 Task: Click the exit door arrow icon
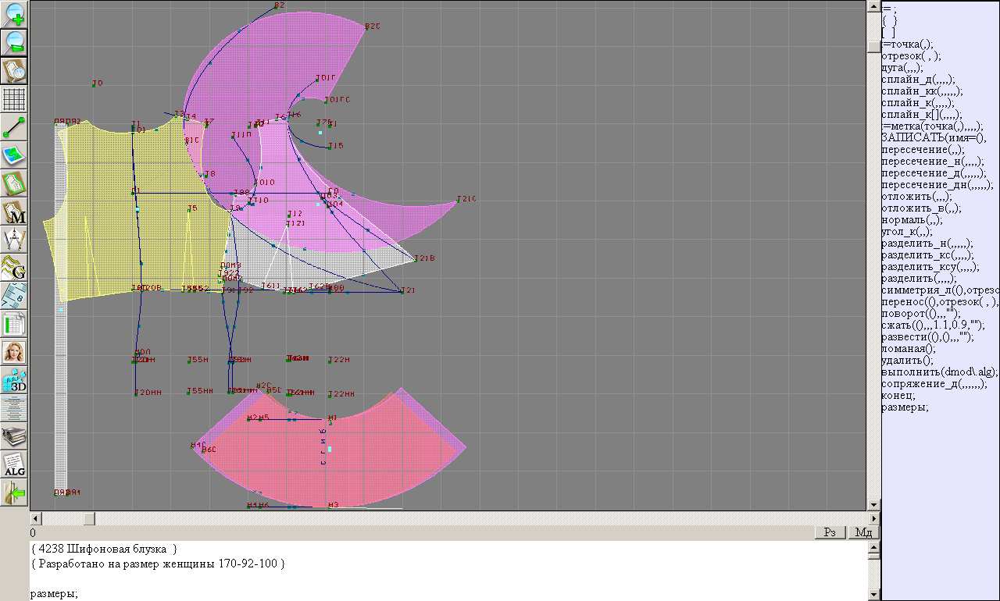point(15,493)
